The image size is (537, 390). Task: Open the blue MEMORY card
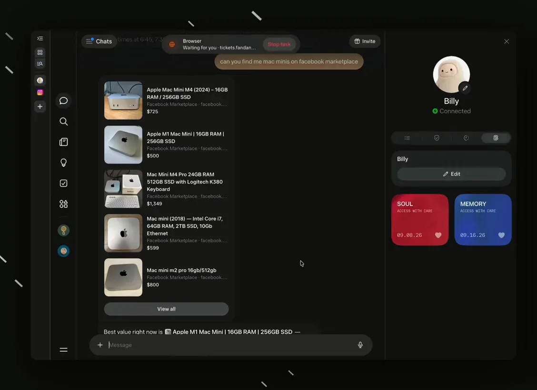pyautogui.click(x=483, y=219)
